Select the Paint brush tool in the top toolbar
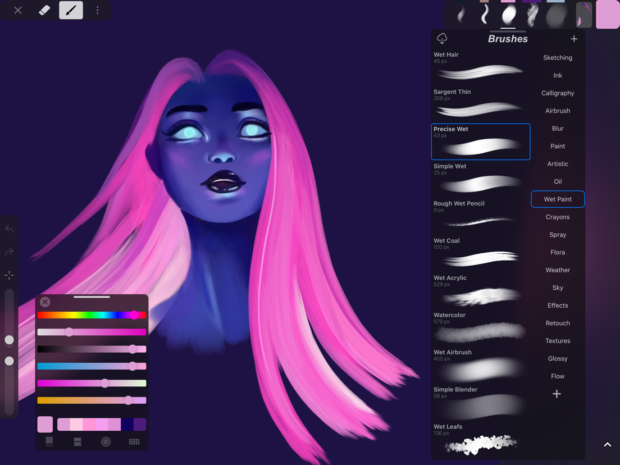620x465 pixels. [71, 10]
